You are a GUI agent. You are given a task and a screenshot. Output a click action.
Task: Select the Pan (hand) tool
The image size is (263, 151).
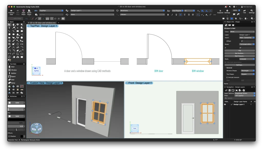(14, 25)
